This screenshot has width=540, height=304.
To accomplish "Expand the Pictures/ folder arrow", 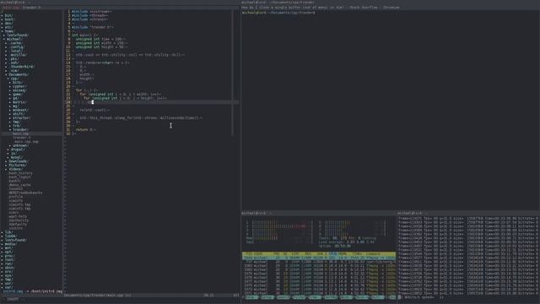I will click(x=6, y=166).
